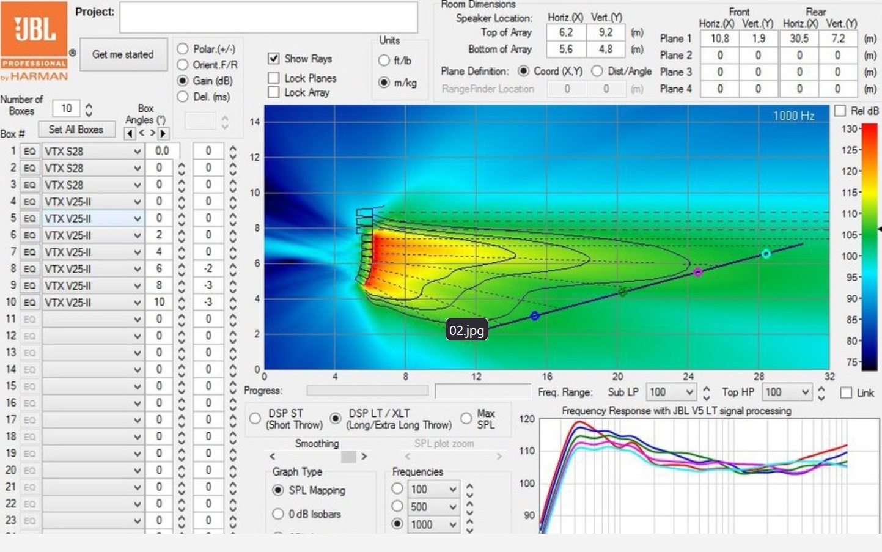Select the blue circle marker on the audience plane
This screenshot has width=882, height=552.
point(535,316)
